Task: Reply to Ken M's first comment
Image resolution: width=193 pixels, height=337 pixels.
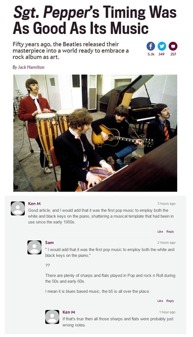Action: (170, 231)
